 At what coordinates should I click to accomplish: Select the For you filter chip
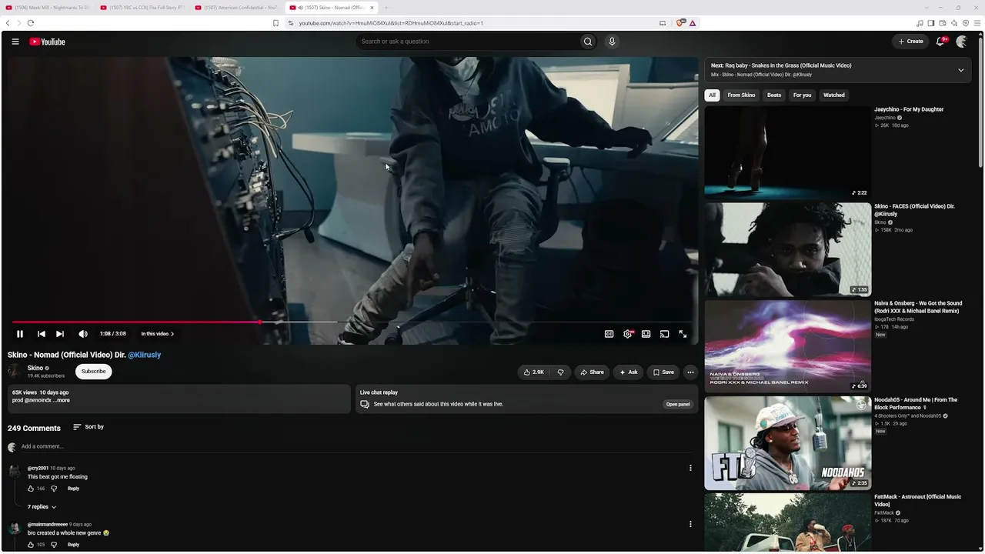tap(803, 95)
